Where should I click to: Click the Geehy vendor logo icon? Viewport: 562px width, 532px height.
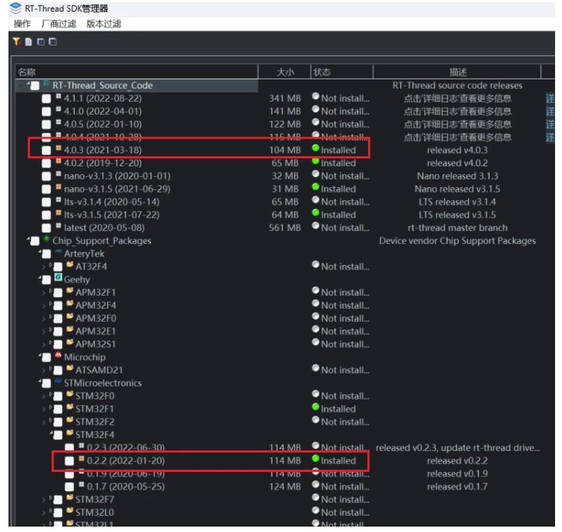(58, 277)
